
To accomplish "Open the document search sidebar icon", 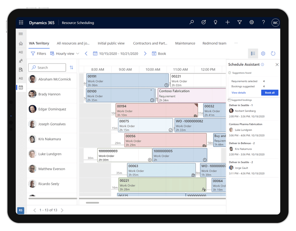I will pos(21,70).
